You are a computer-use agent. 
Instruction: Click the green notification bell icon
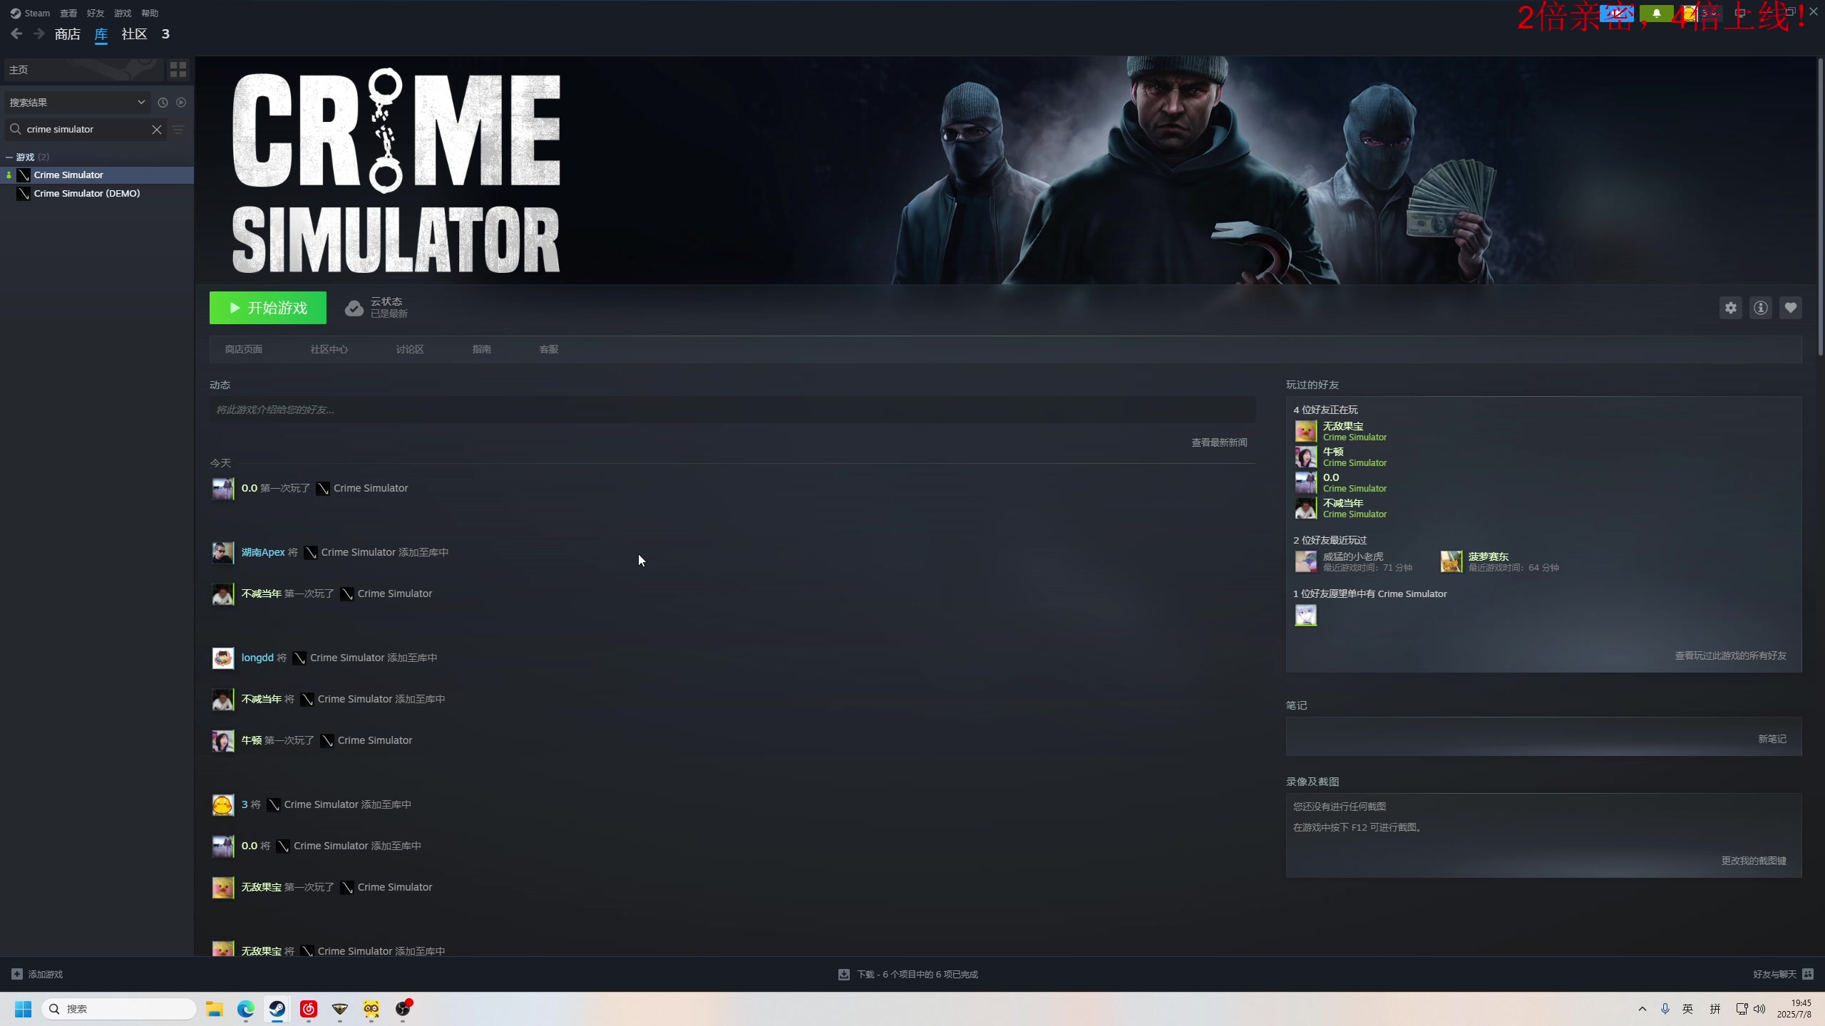point(1656,13)
